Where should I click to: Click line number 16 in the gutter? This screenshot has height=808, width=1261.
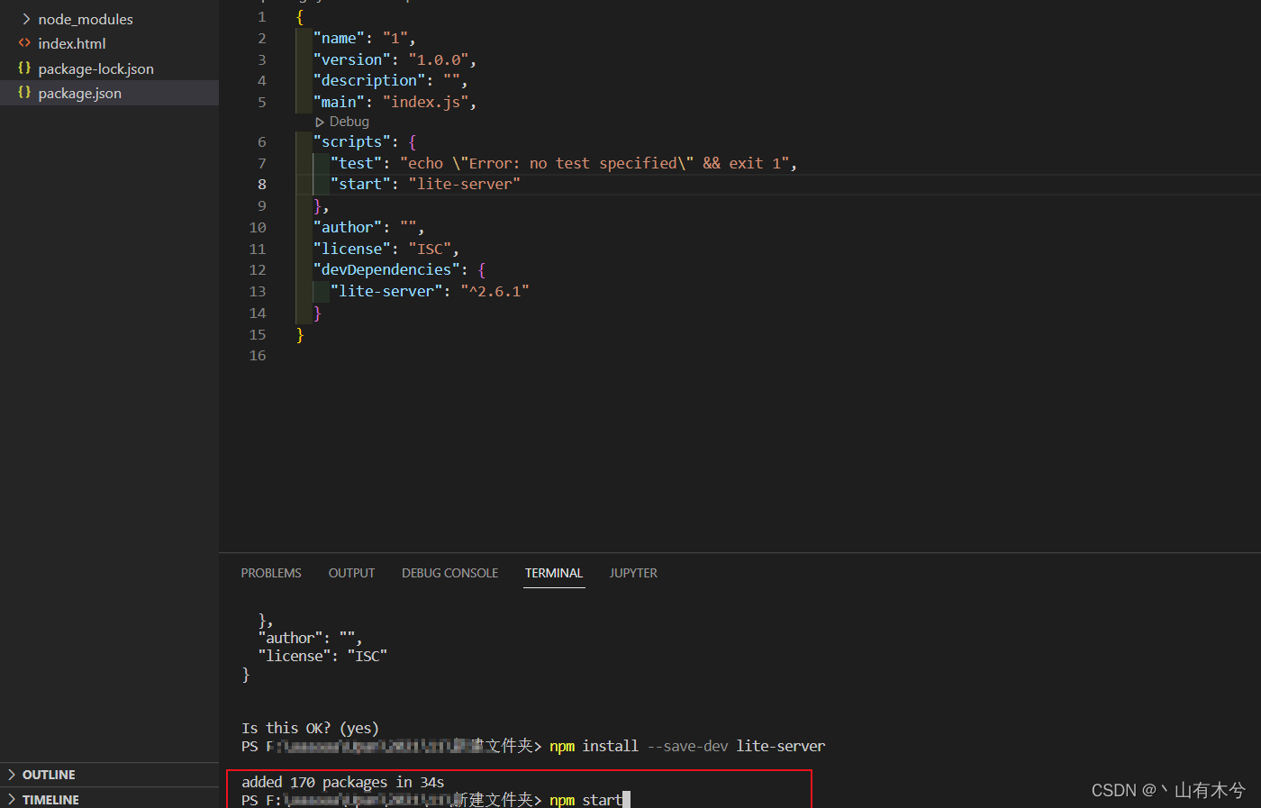[x=258, y=356]
